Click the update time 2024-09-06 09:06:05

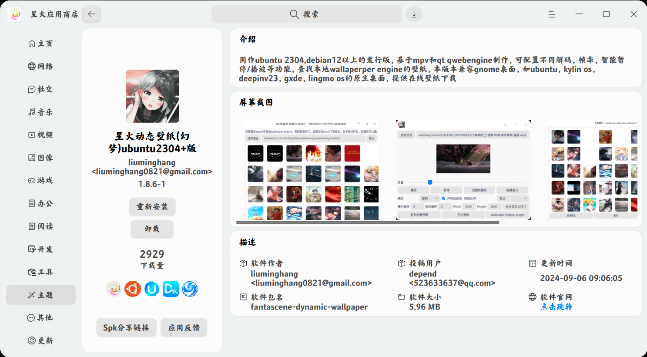click(x=581, y=278)
